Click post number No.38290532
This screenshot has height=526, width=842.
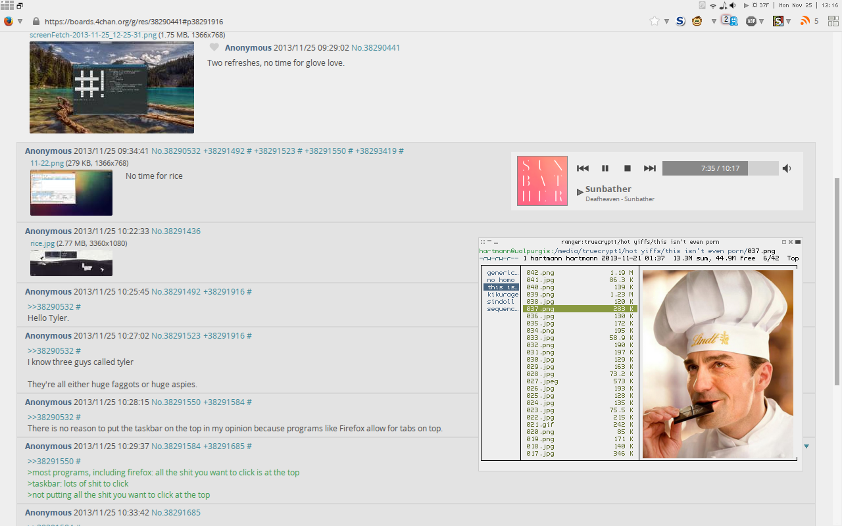coord(176,151)
